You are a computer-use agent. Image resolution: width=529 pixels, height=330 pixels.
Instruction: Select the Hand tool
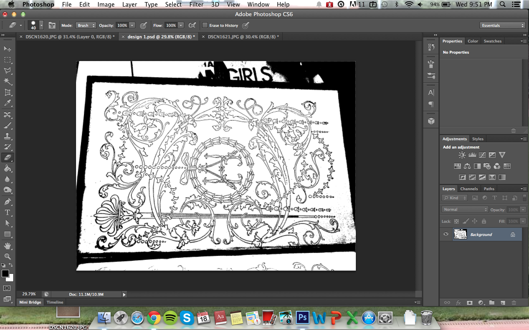click(x=7, y=246)
